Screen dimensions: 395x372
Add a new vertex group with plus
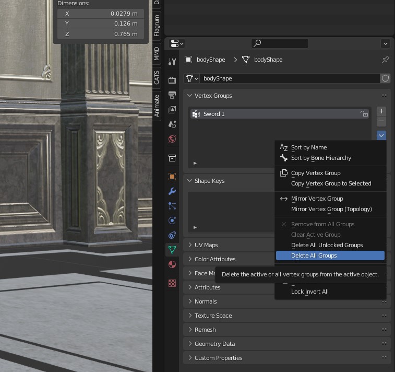[381, 111]
